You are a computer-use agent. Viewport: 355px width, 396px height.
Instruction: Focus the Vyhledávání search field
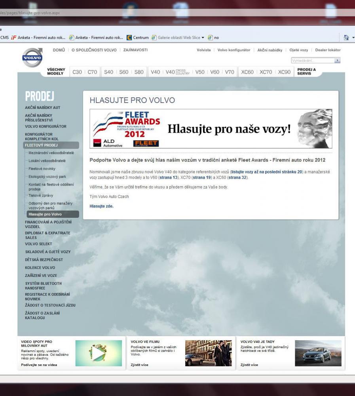313,60
